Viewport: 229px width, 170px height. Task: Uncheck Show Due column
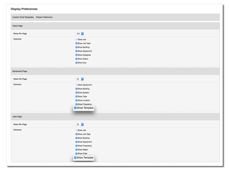tap(76, 63)
